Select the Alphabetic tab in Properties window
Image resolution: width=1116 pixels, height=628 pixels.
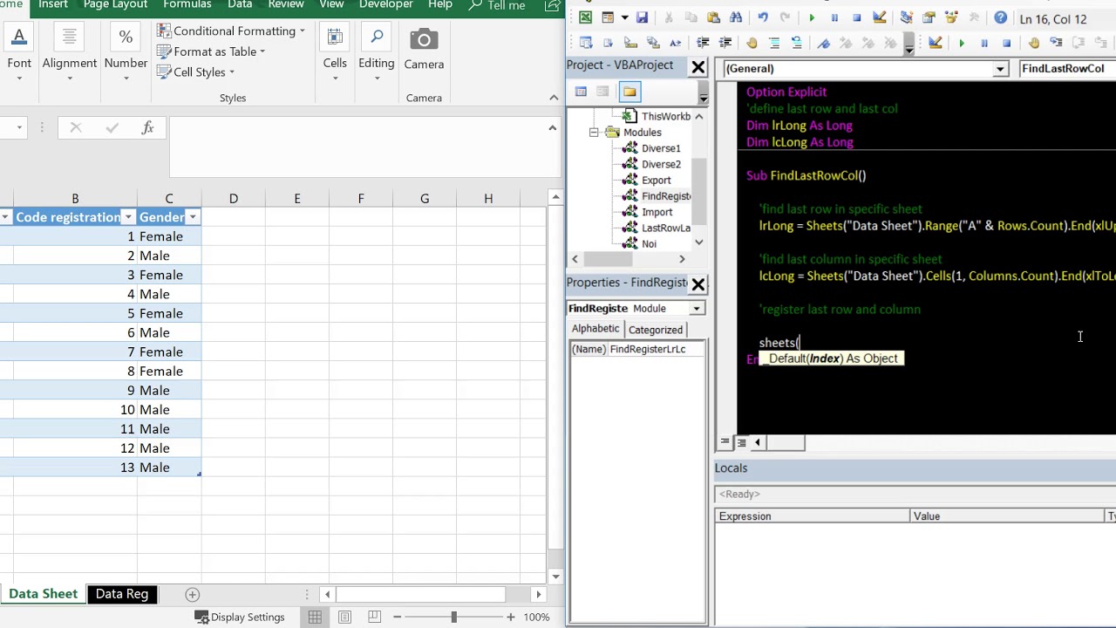point(595,329)
